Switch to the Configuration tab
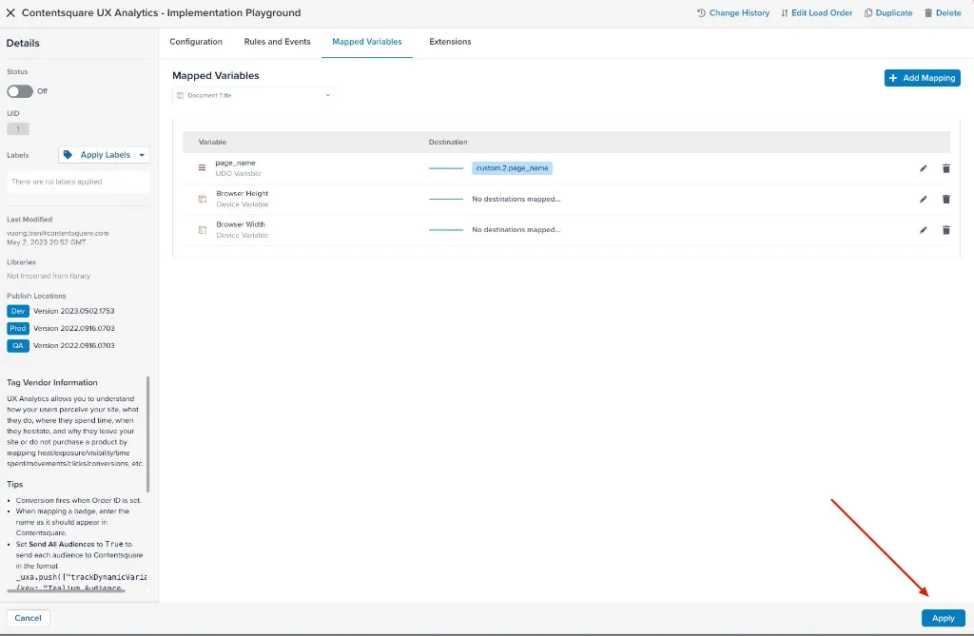This screenshot has height=636, width=974. point(196,42)
